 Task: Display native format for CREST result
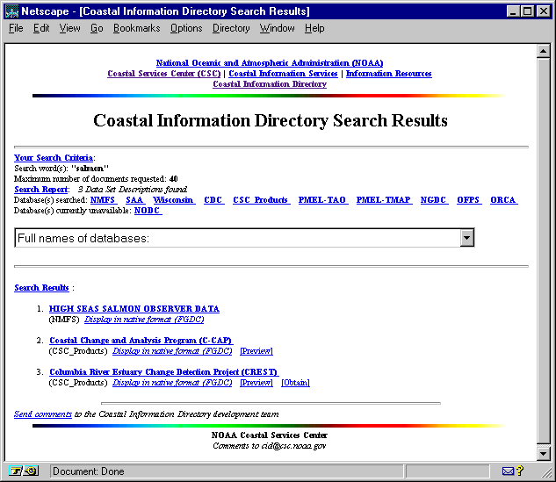172,383
